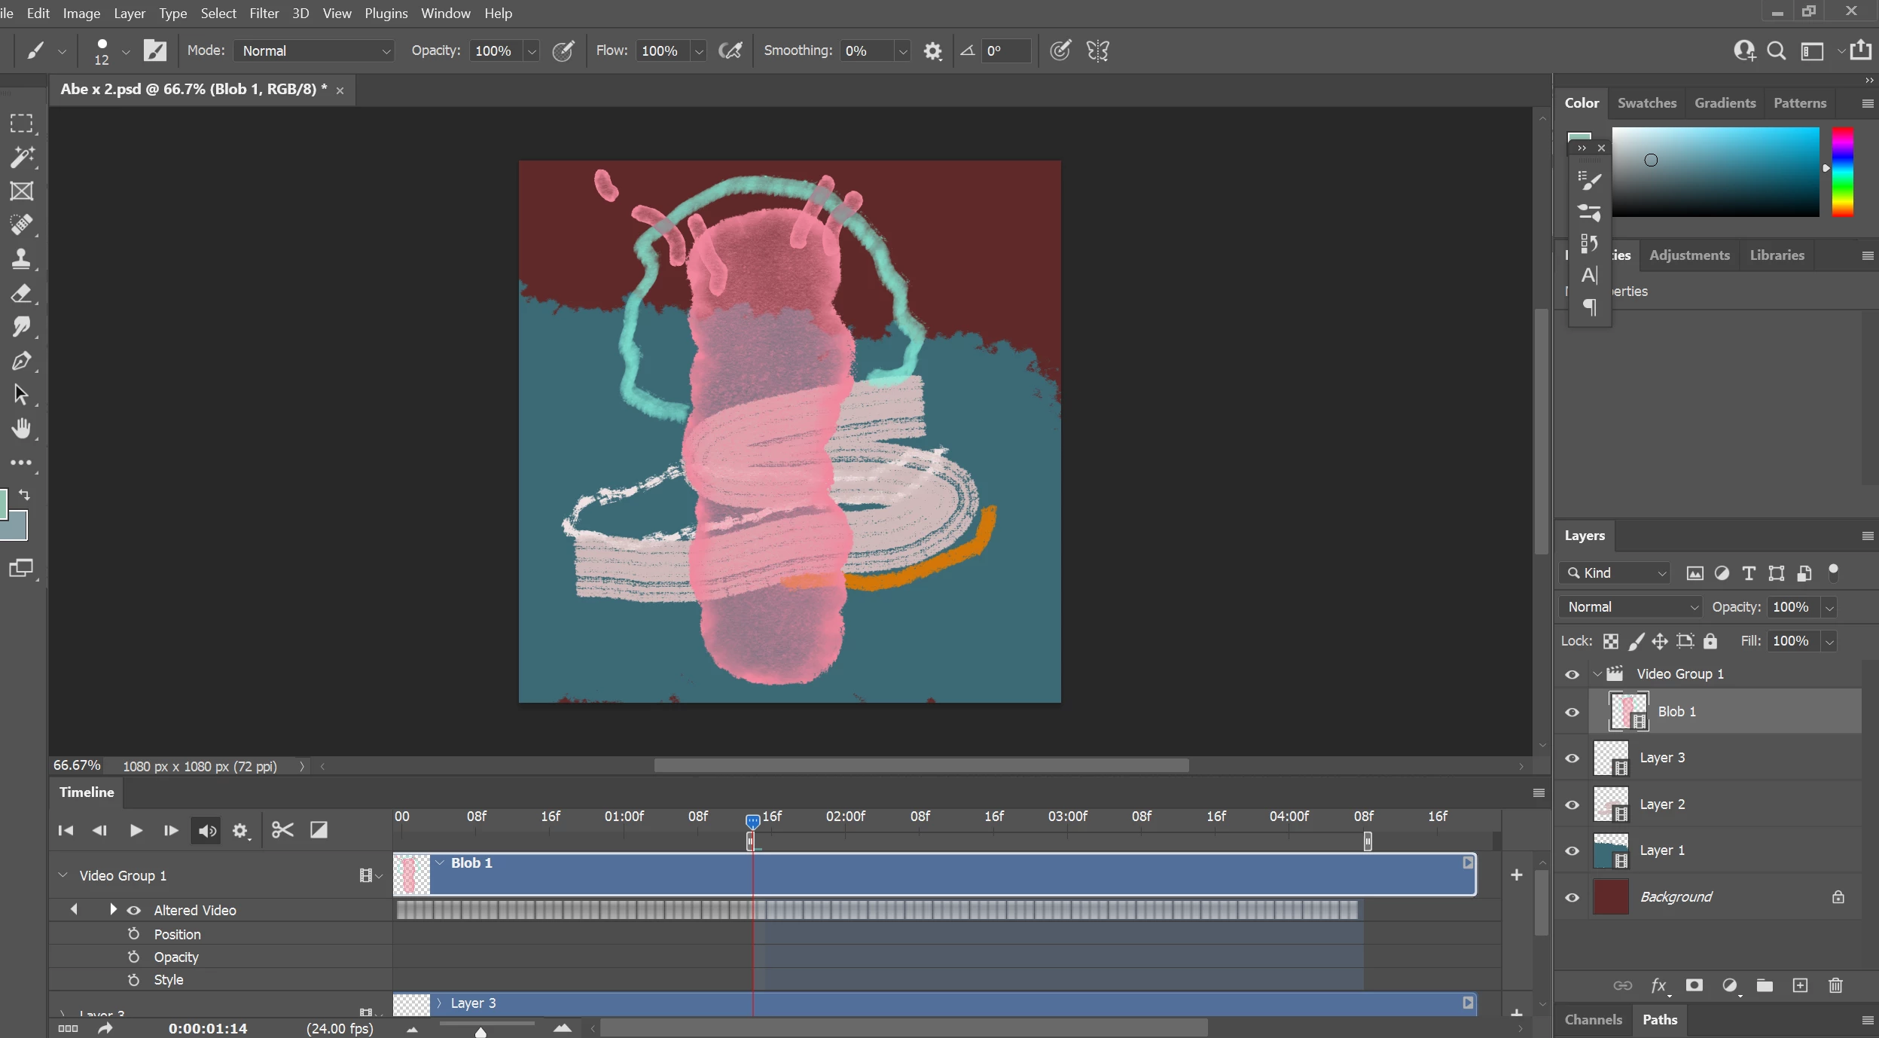Create a new layer with the plus icon
Screen dimensions: 1879x1038
pyautogui.click(x=1800, y=985)
